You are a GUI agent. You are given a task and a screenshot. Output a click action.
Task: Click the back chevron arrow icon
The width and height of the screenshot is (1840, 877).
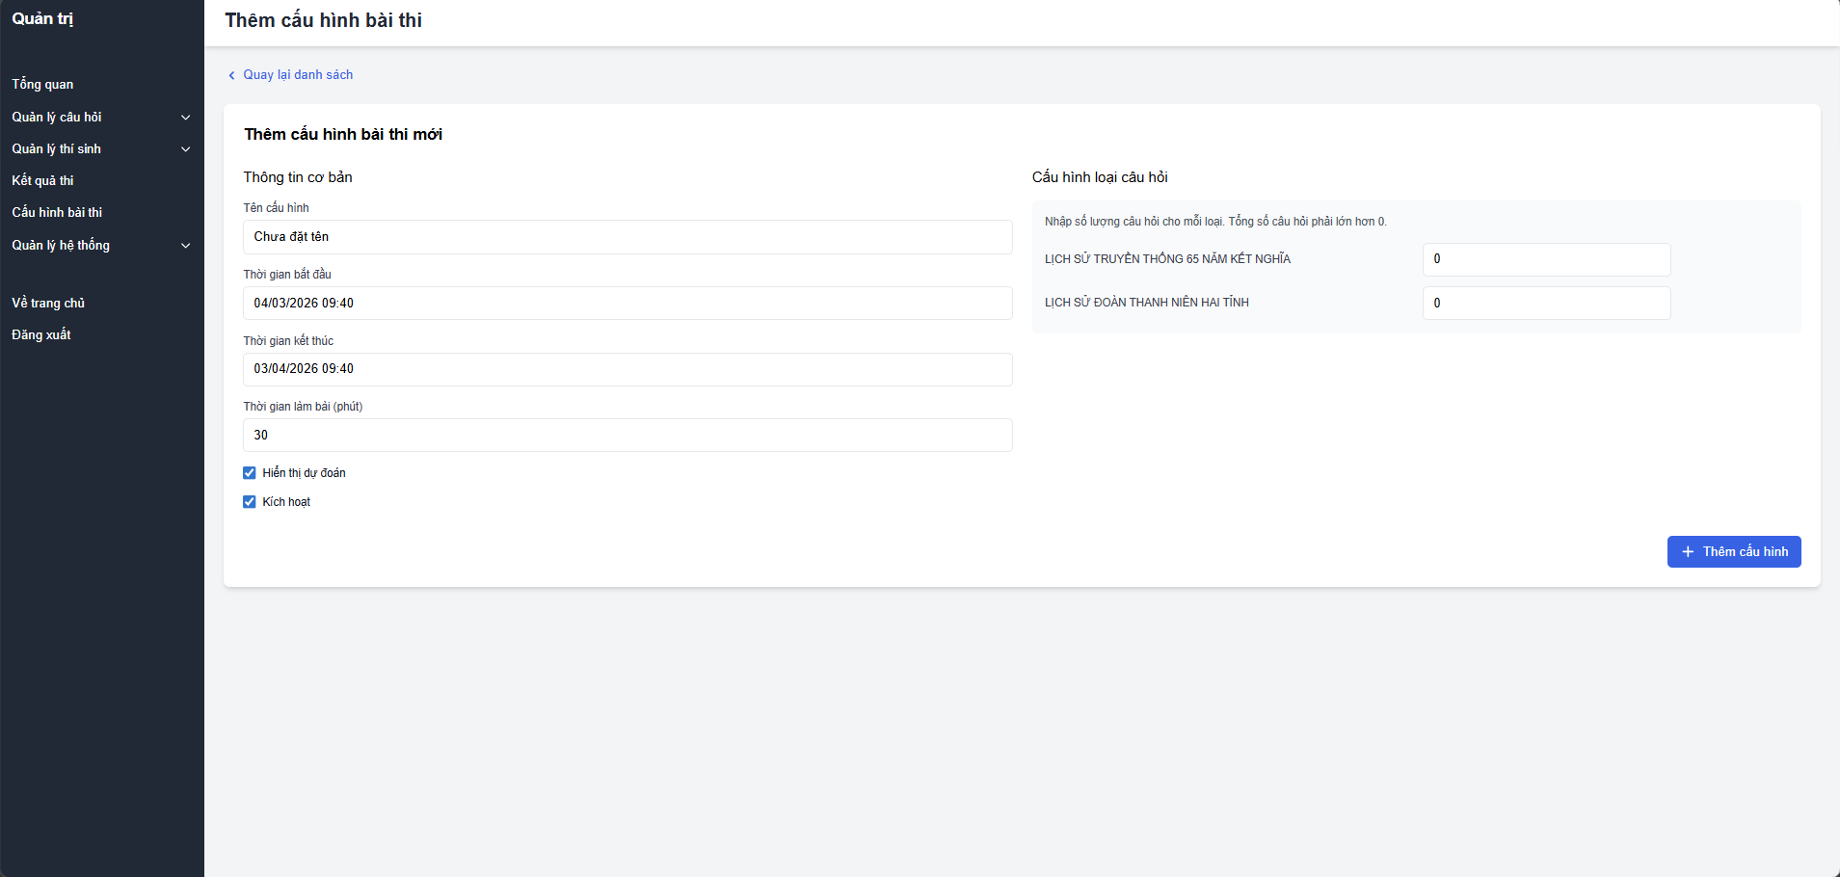[231, 75]
